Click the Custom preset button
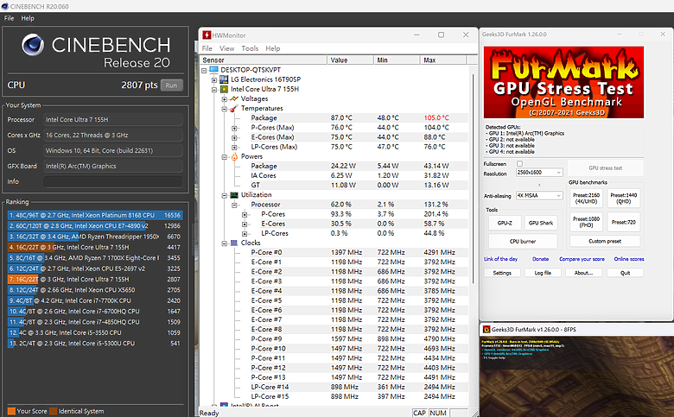Screen dimensions: 674x417 coord(605,242)
